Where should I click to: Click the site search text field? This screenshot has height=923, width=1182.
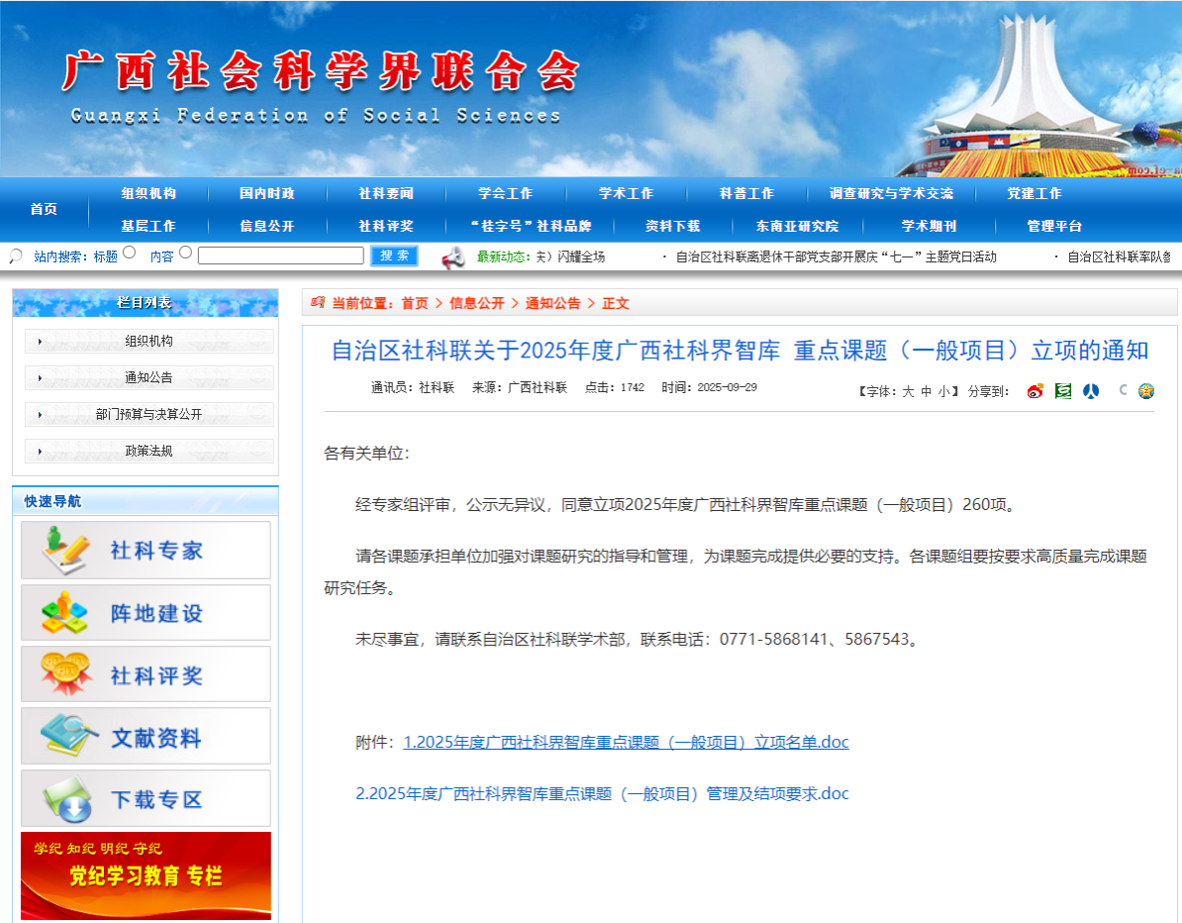[281, 256]
